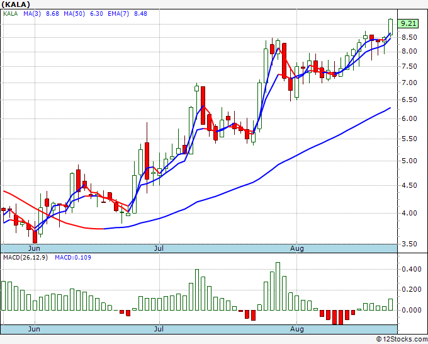Viewport: 428px width, 344px height.
Task: Select the 0.000 MACD axis label
Action: (x=412, y=310)
